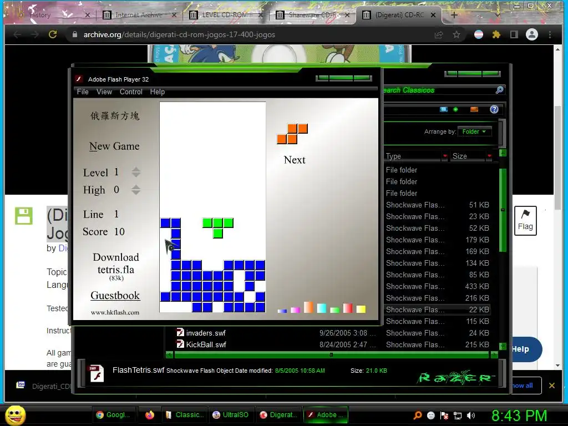This screenshot has width=568, height=426.
Task: Click the yellow color bar in Tetris
Action: (361, 309)
